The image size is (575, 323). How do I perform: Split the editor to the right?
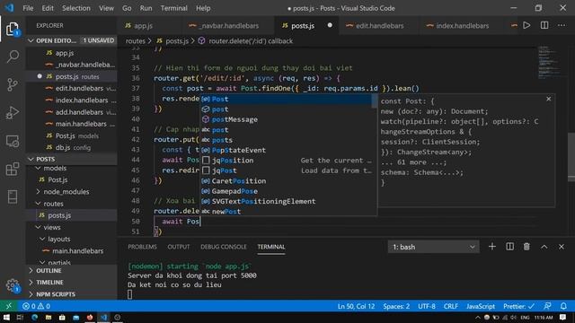tap(544, 25)
